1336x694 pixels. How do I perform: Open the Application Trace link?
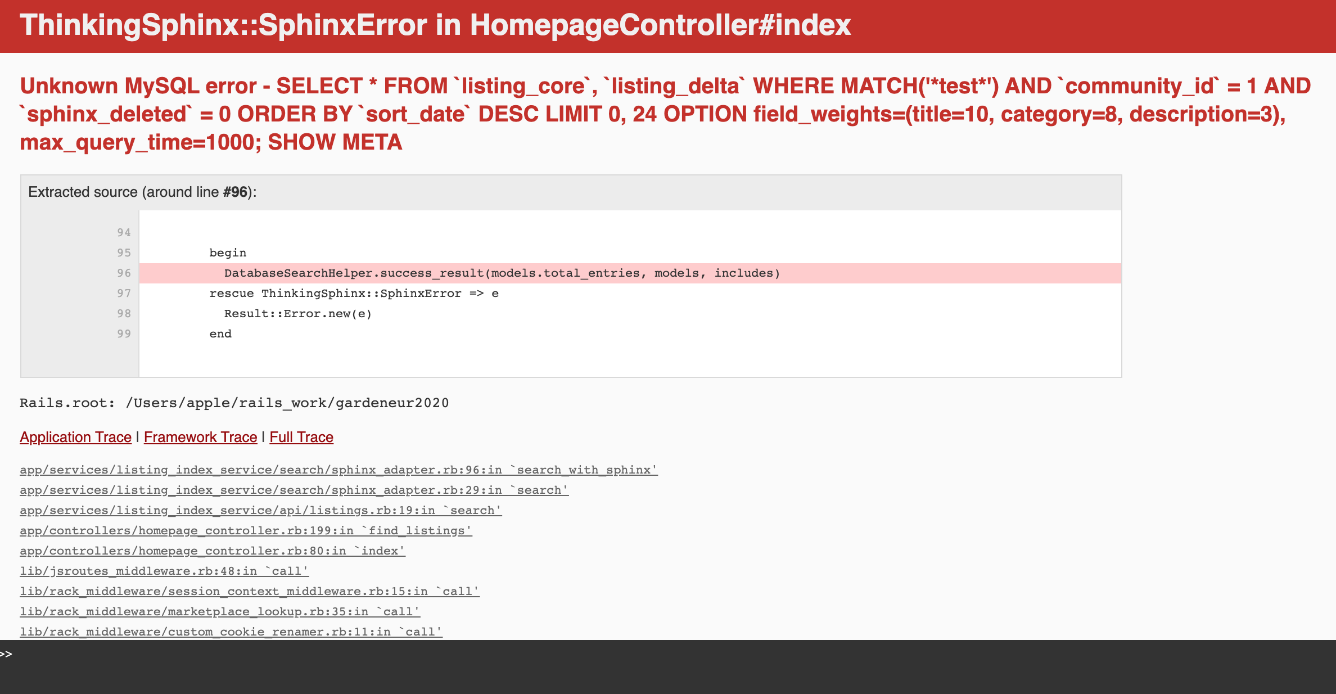point(75,437)
